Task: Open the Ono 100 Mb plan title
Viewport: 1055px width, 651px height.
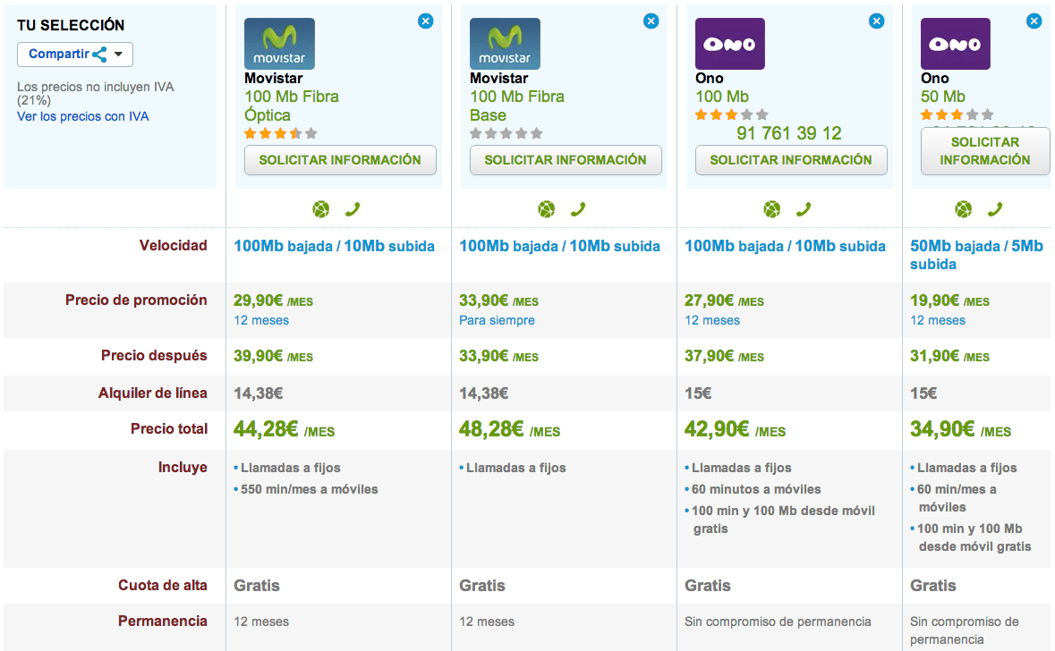Action: (722, 97)
